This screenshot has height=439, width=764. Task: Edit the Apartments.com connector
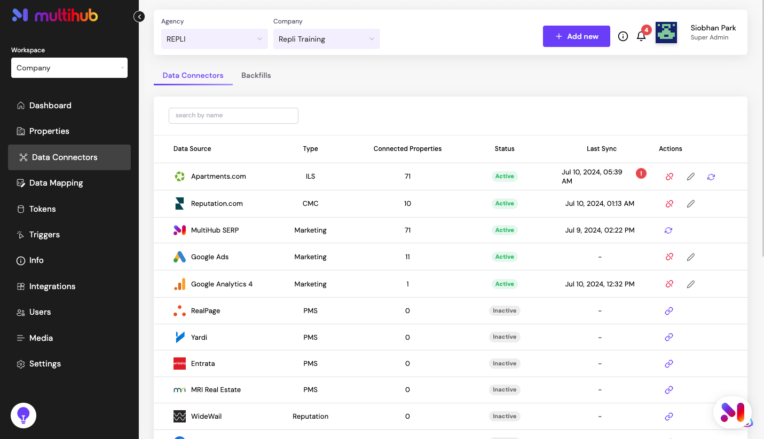coord(691,177)
